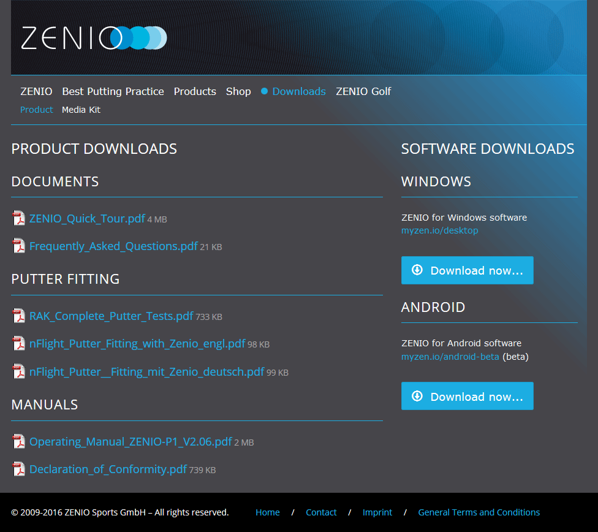Screen dimensions: 598x532
Task: Download the Windows software with Download now
Action: point(467,270)
